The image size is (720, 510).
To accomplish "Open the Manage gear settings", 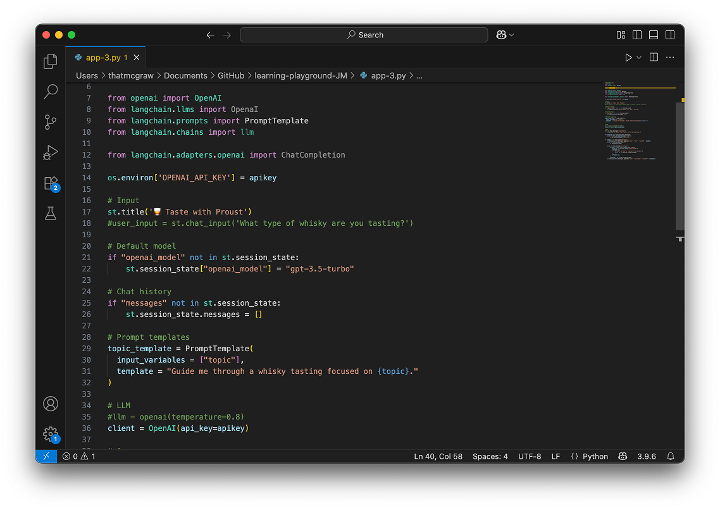I will point(51,434).
